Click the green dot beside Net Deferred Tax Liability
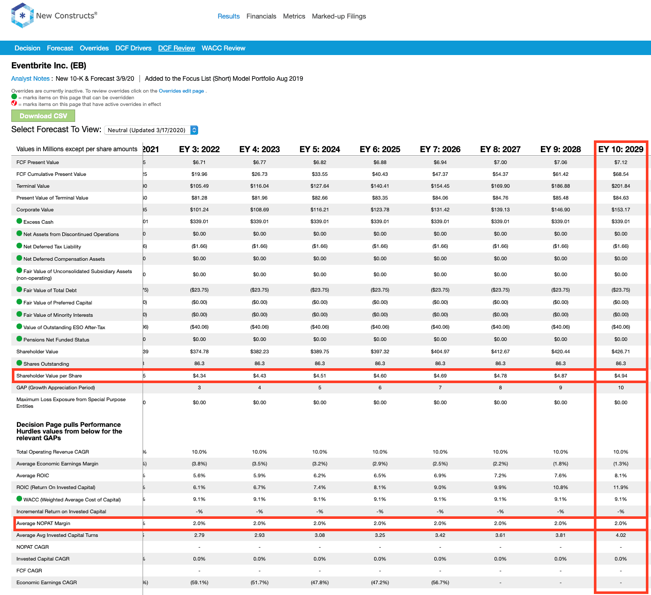The width and height of the screenshot is (651, 595). pyautogui.click(x=19, y=246)
